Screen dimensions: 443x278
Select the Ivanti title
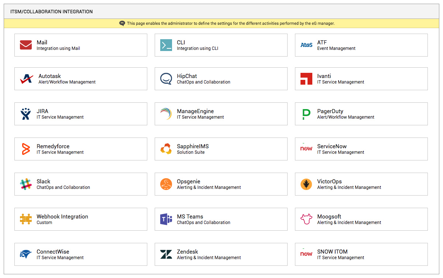[324, 76]
